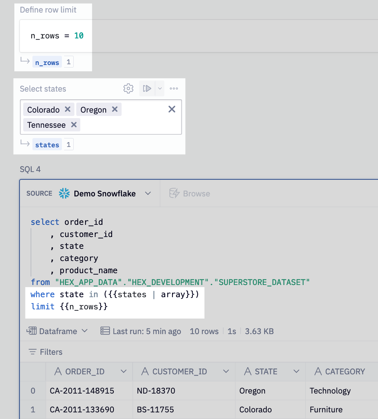Open the run options chevron next to run button
378x419 pixels.
[x=160, y=88]
